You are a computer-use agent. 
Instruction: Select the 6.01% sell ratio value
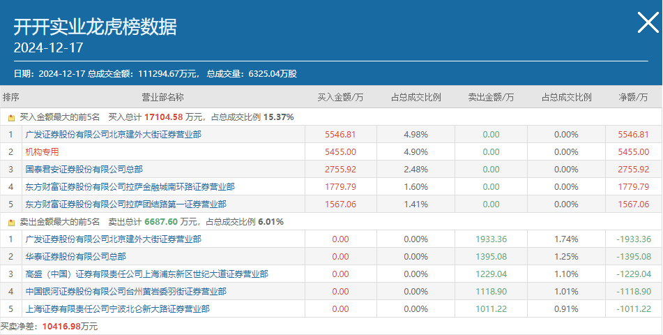point(271,222)
